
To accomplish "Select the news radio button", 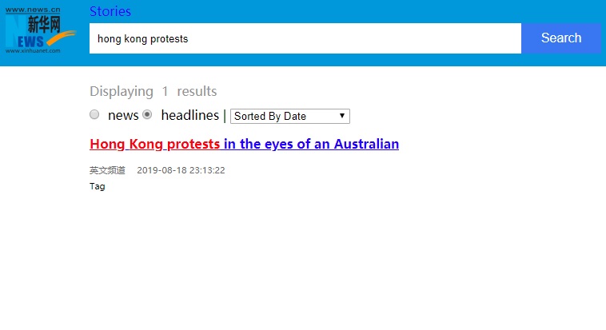I will click(x=94, y=114).
